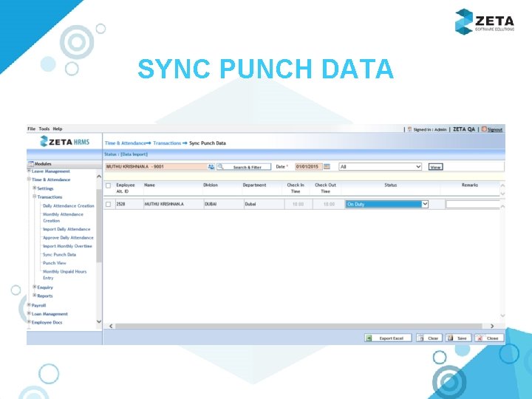Image resolution: width=532 pixels, height=399 pixels.
Task: Click the ZETA HRMS logo
Action: 64,141
